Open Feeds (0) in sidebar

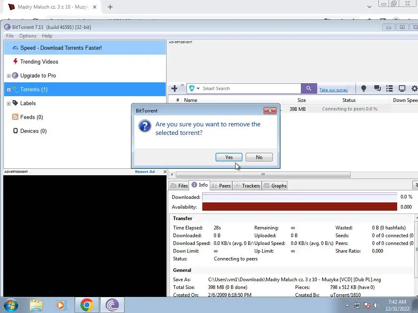click(85, 117)
